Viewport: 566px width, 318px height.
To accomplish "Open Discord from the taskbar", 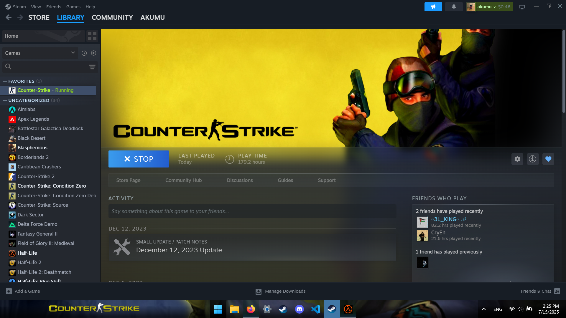I will pos(299,309).
